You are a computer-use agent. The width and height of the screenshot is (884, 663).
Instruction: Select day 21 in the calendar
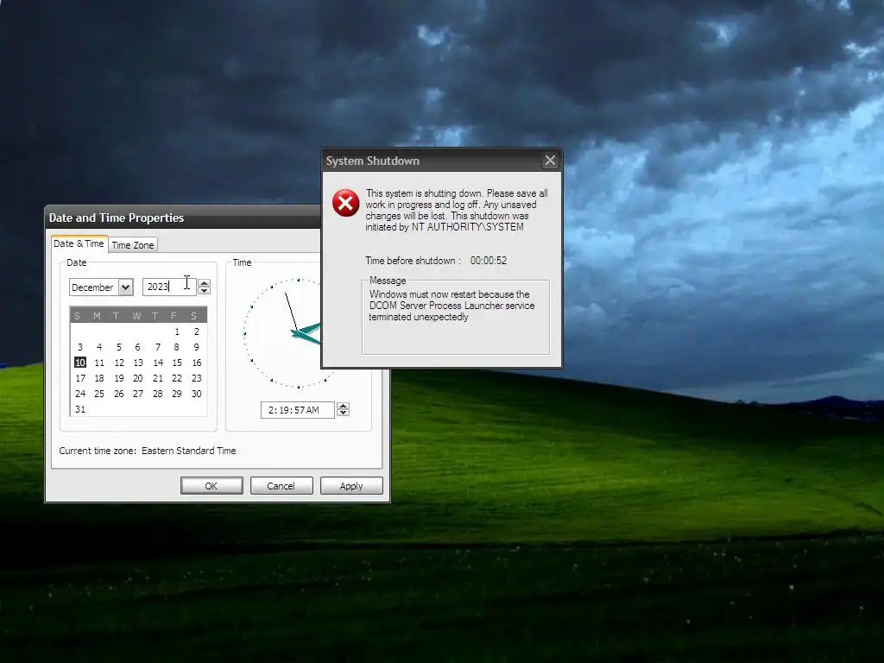click(158, 378)
